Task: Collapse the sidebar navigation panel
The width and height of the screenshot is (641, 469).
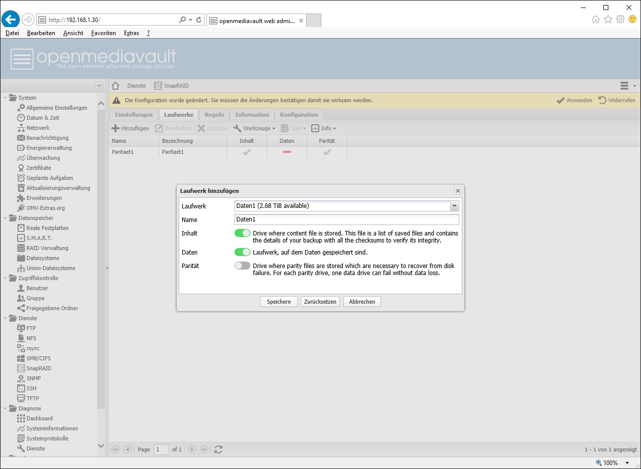Action: [99, 86]
